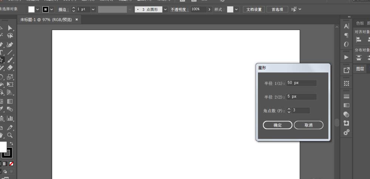Click large white fill swatch in toolbox

3,147
